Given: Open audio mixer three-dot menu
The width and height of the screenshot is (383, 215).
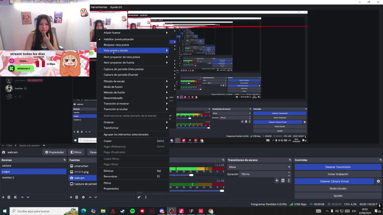Looking at the screenshot, I should pos(146,197).
